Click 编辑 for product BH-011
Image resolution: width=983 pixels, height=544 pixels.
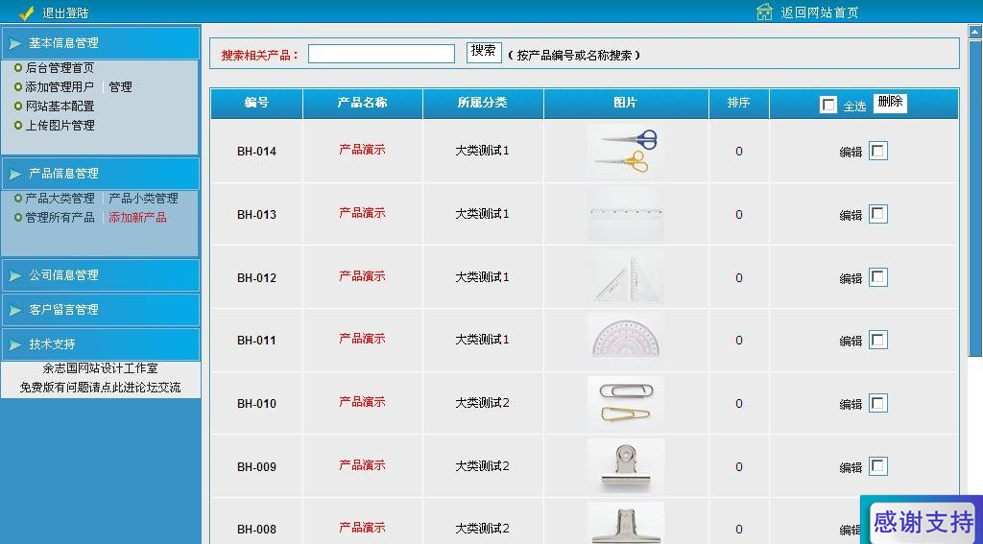[851, 341]
